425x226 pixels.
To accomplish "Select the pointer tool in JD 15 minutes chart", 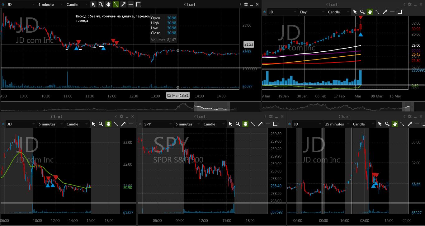I will (380, 124).
